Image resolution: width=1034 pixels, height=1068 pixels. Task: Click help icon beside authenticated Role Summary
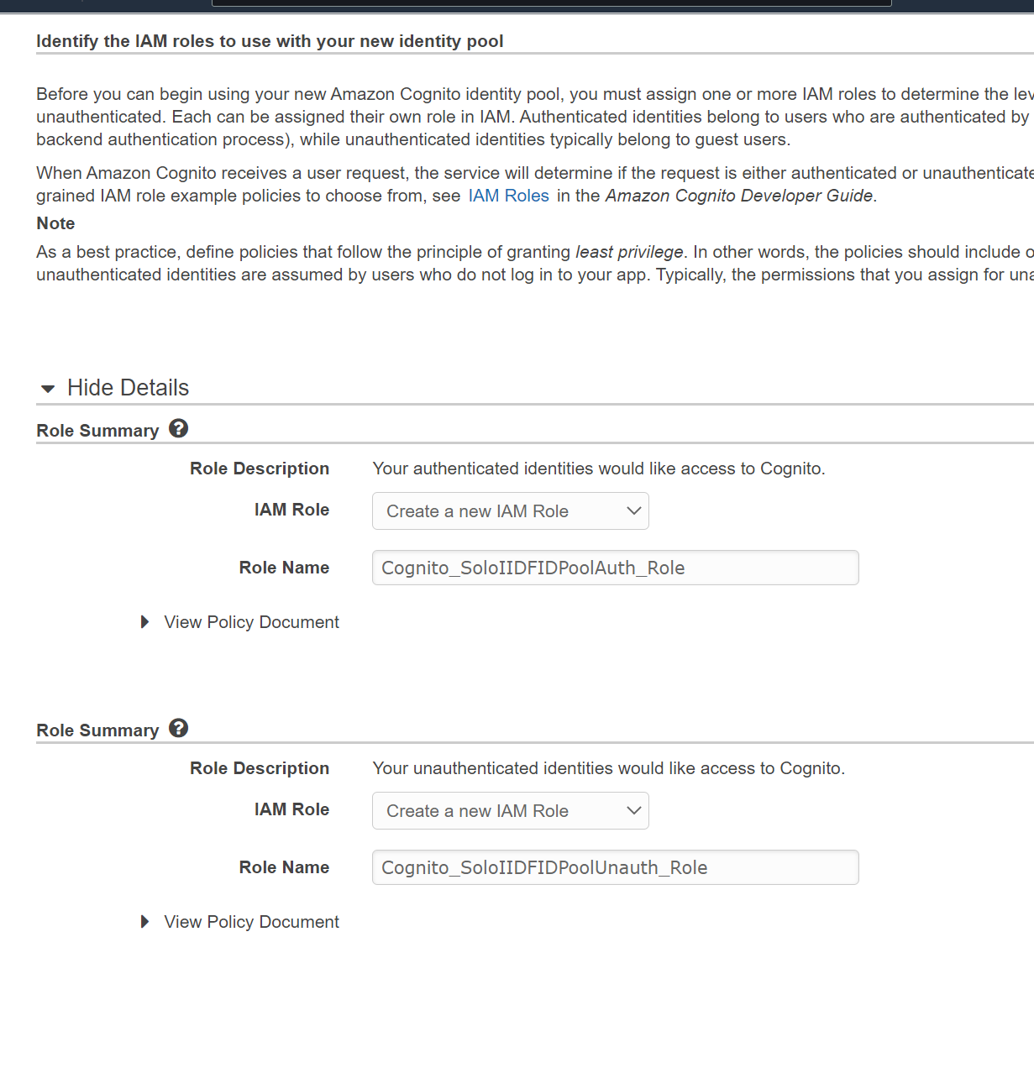point(178,428)
